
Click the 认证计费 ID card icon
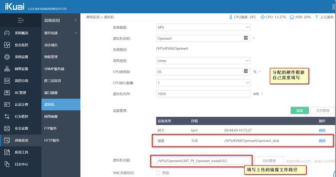(x=7, y=104)
